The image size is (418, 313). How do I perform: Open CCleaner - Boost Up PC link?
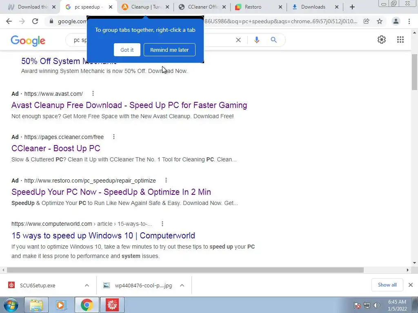pyautogui.click(x=56, y=148)
